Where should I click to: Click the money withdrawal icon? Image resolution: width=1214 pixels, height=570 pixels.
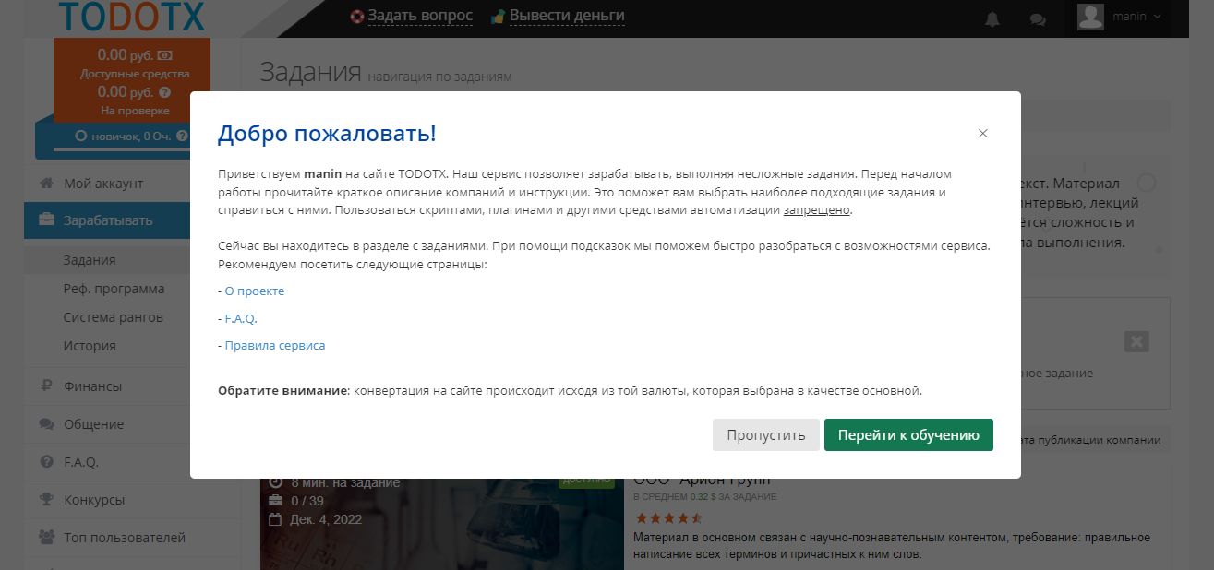tap(498, 17)
